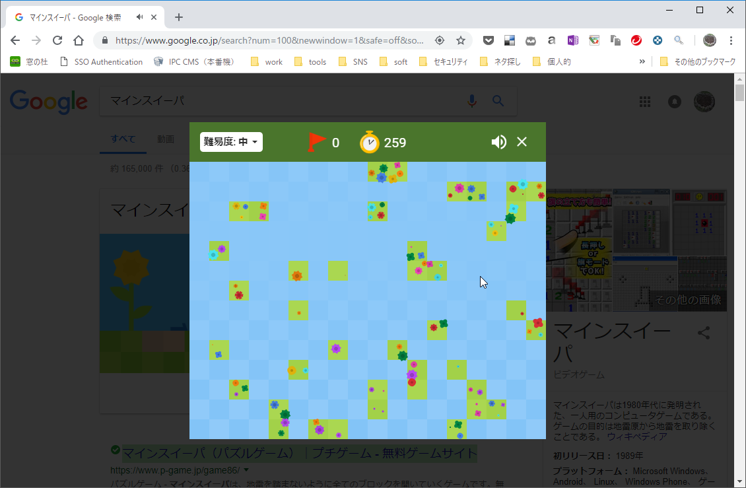Mute the Minesweeper game sound
746x488 pixels.
[498, 142]
